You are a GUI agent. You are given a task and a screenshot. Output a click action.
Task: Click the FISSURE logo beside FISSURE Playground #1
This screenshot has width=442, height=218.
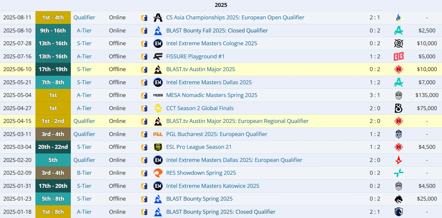[158, 56]
